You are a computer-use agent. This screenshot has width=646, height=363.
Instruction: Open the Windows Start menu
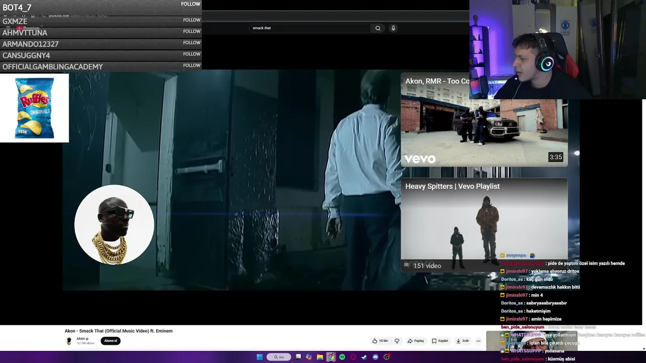(x=259, y=357)
